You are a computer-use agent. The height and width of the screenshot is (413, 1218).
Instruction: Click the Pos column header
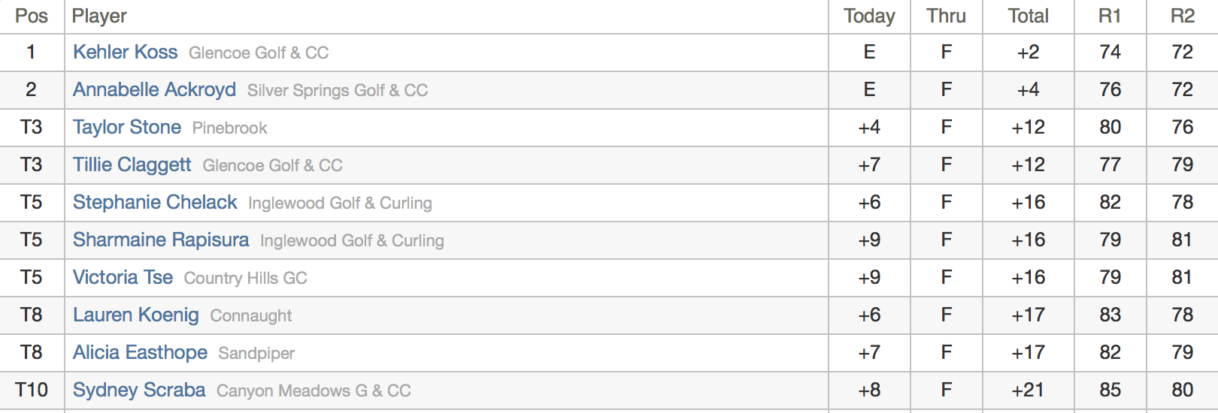[31, 16]
